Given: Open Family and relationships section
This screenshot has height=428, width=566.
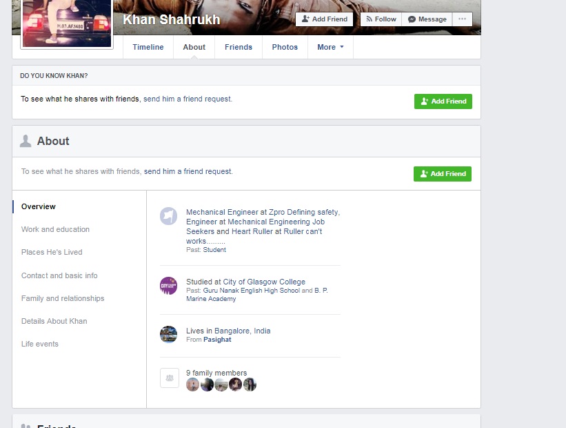Looking at the screenshot, I should 63,298.
